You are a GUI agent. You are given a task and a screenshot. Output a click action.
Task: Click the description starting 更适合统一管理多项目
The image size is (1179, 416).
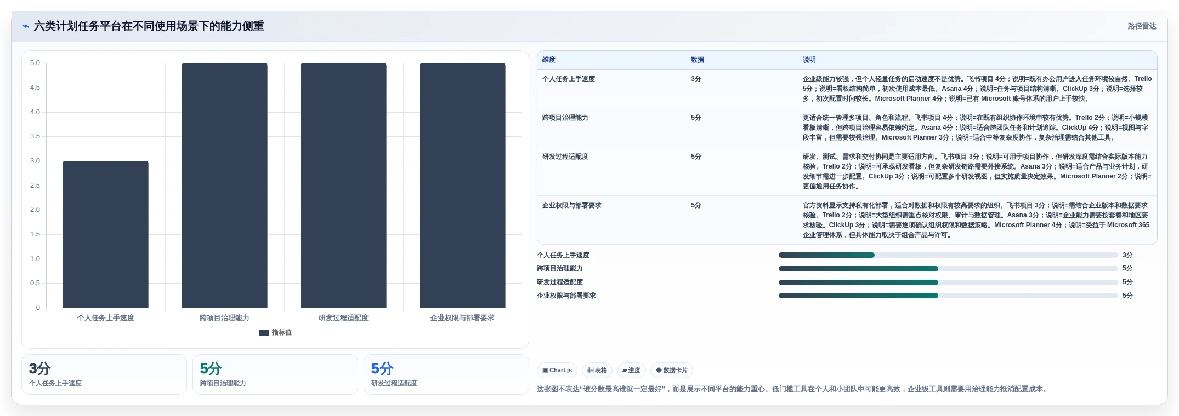tap(976, 128)
